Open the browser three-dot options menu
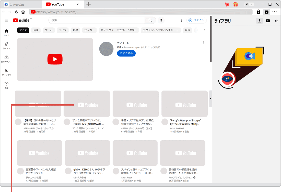The height and width of the screenshot is (192, 281). point(275,12)
